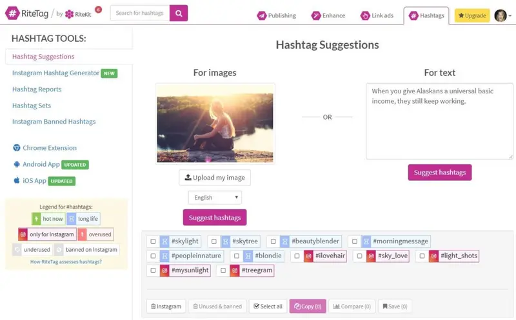Click the Chrome Extension icon
The image size is (516, 320).
17,148
